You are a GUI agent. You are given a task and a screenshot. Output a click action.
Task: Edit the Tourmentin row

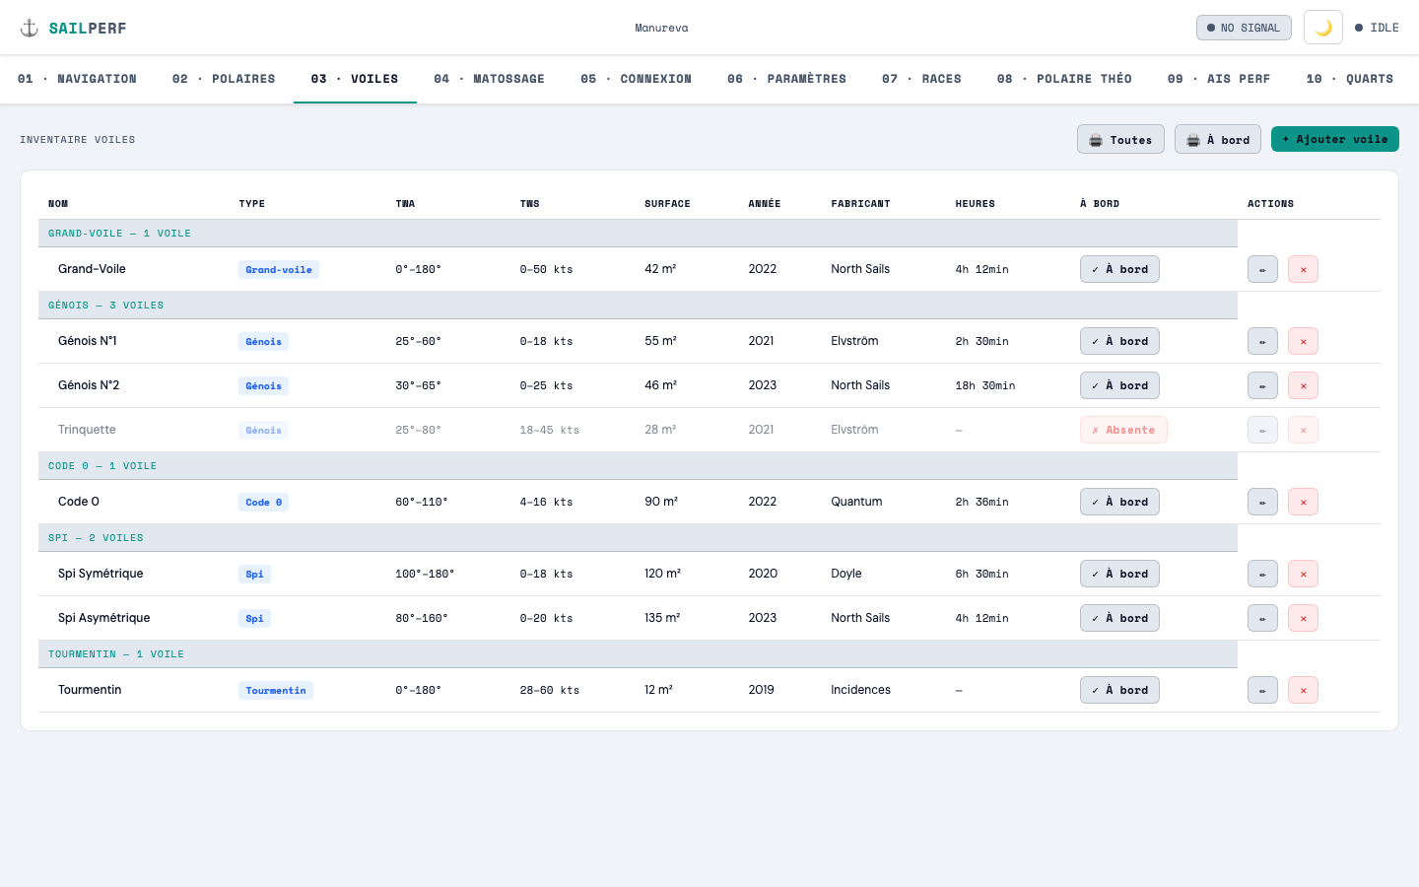[x=1262, y=690]
